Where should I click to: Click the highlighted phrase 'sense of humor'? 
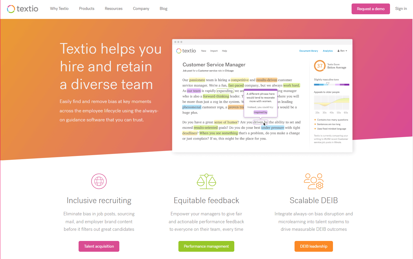pos(226,122)
